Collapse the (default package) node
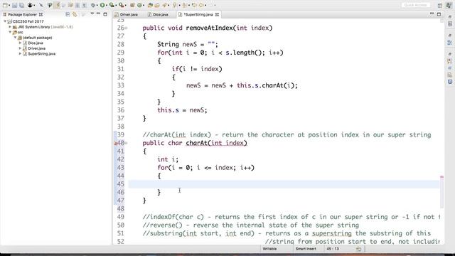455x256 pixels. (x=15, y=38)
